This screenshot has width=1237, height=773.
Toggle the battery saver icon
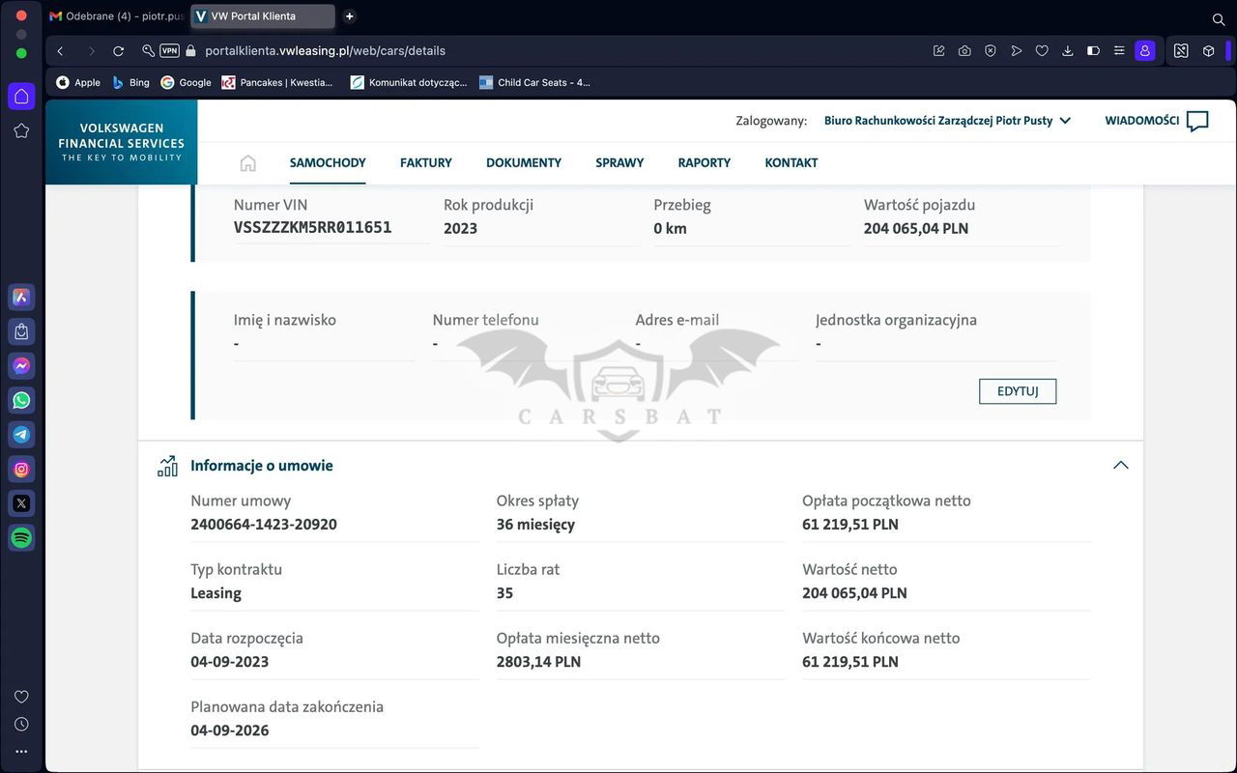pyautogui.click(x=1093, y=51)
